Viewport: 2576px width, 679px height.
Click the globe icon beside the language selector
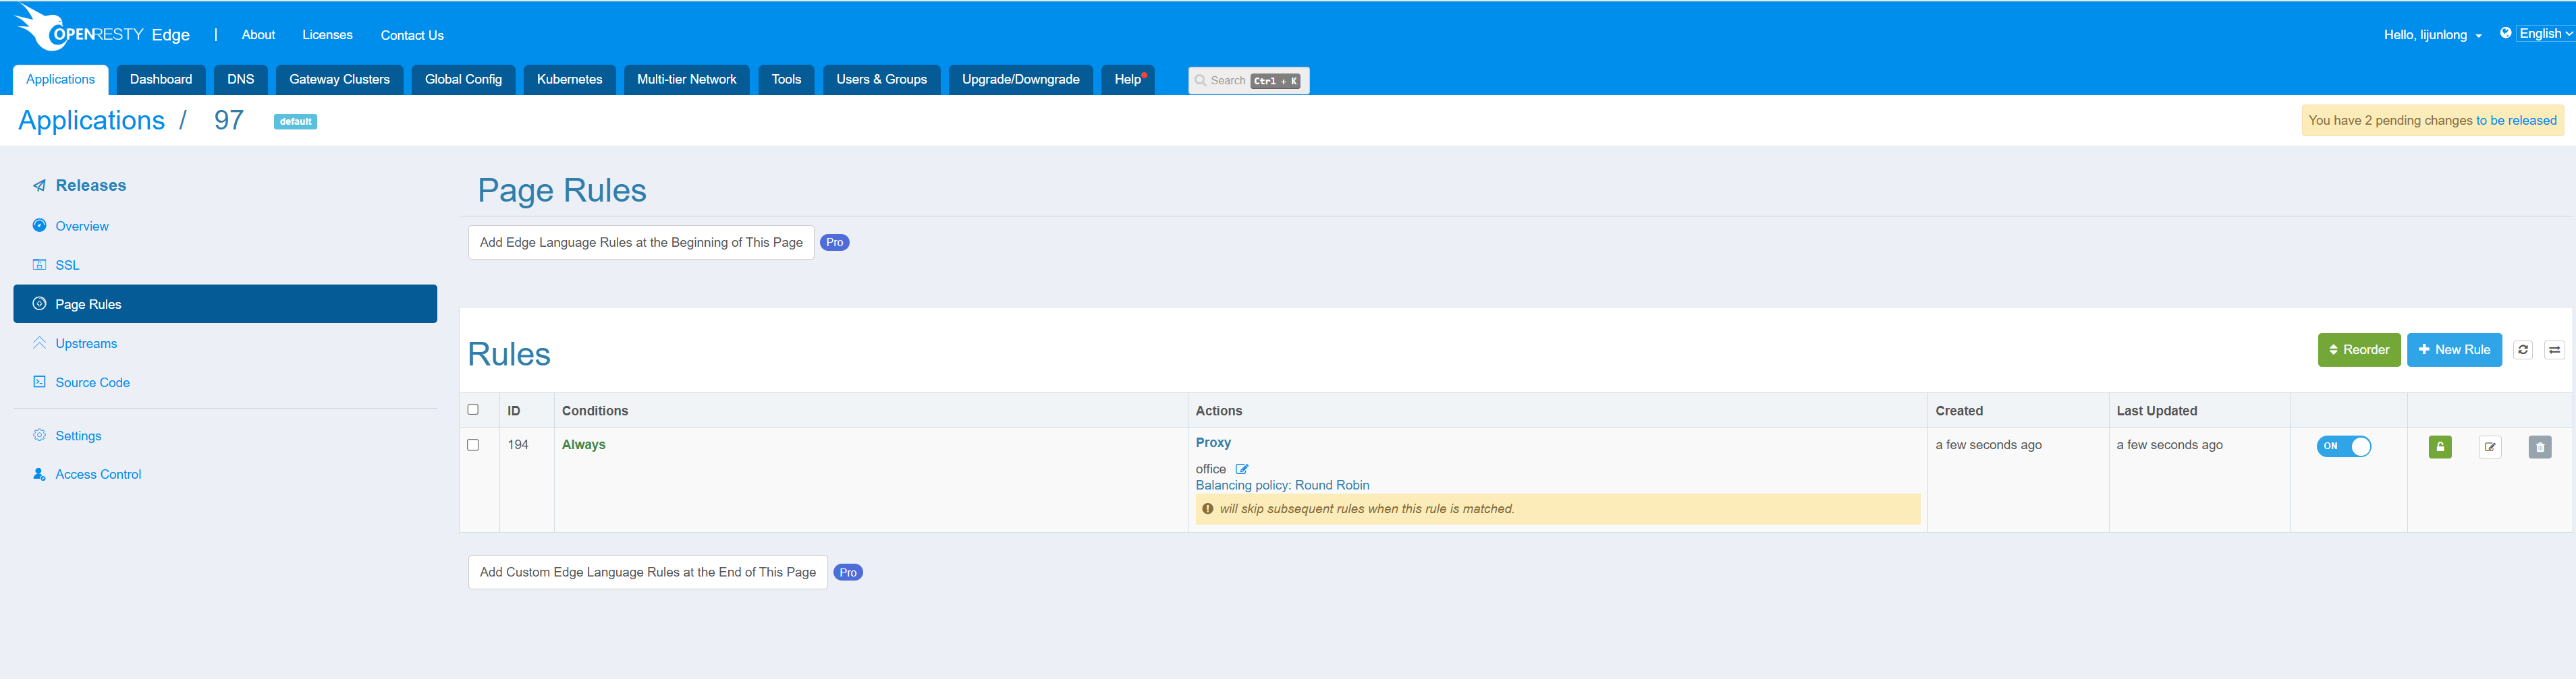pyautogui.click(x=2505, y=33)
